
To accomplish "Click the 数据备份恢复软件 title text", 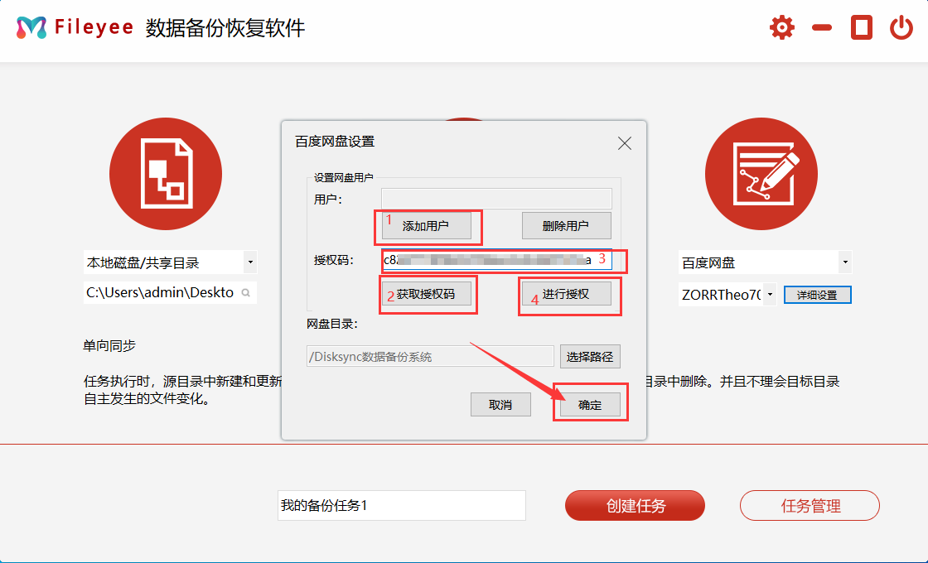I will 225,28.
